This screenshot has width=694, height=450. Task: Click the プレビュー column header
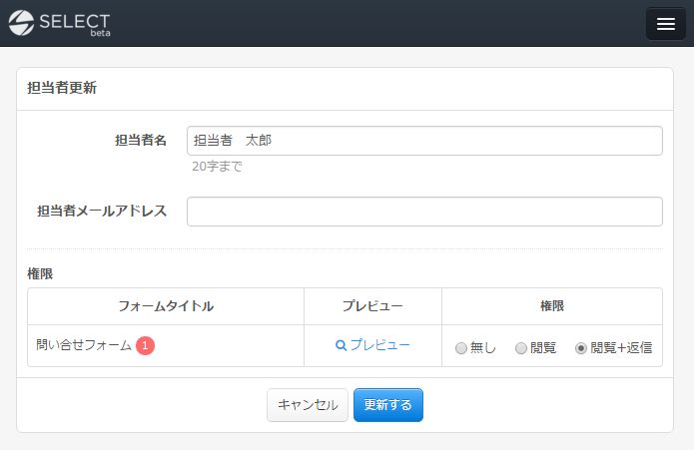372,306
